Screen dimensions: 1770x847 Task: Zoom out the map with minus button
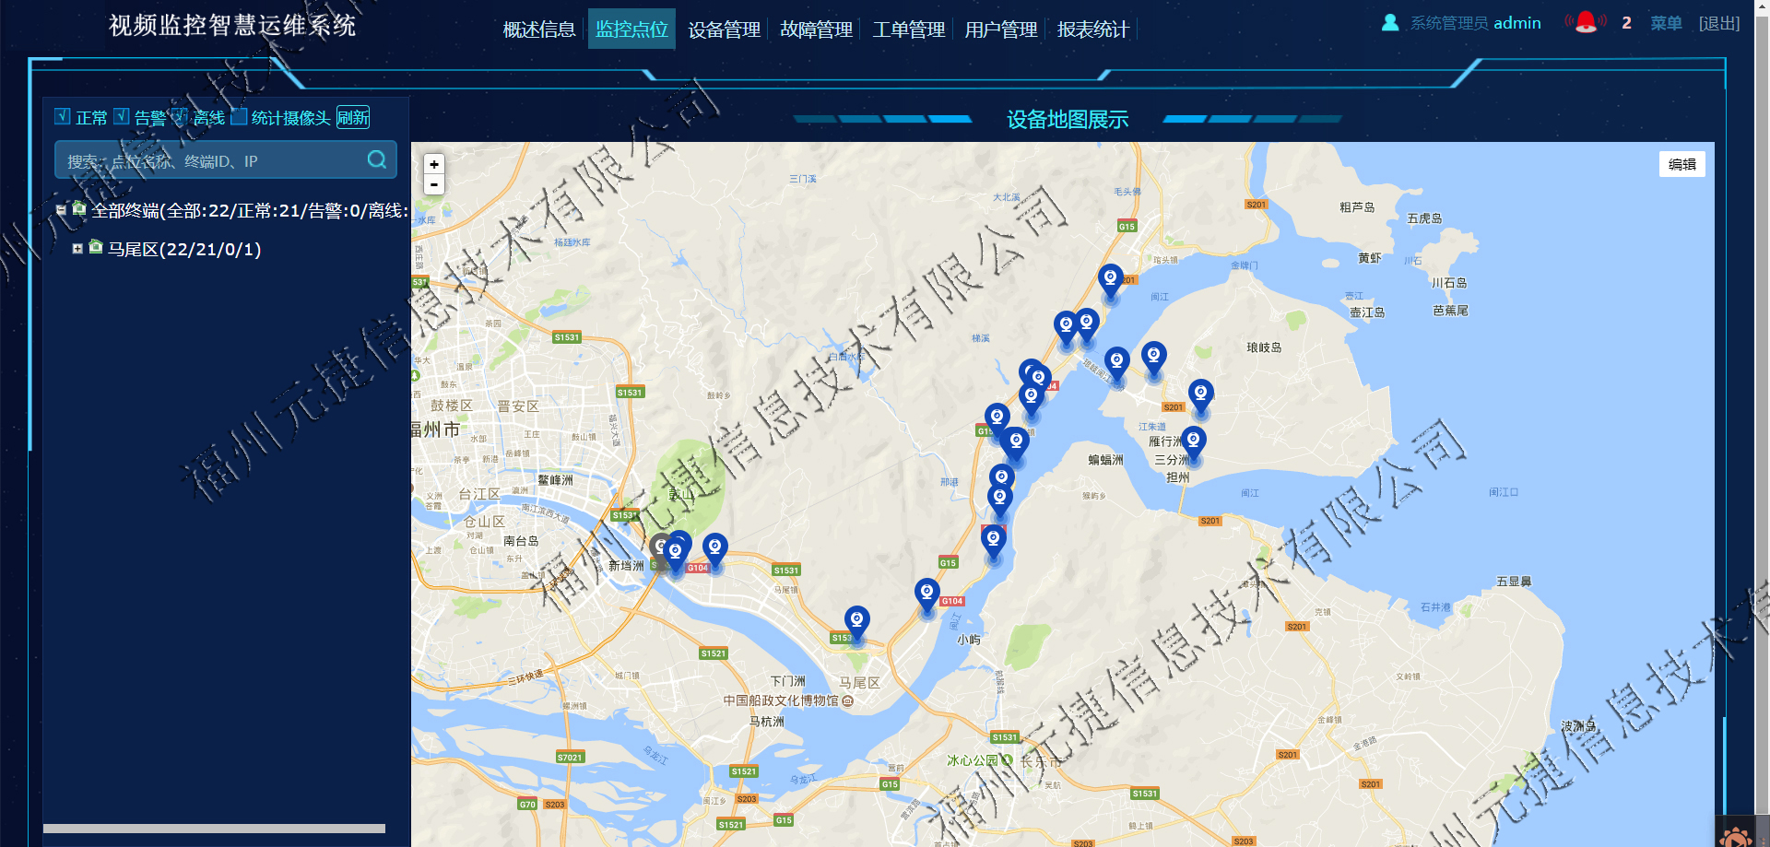434,184
